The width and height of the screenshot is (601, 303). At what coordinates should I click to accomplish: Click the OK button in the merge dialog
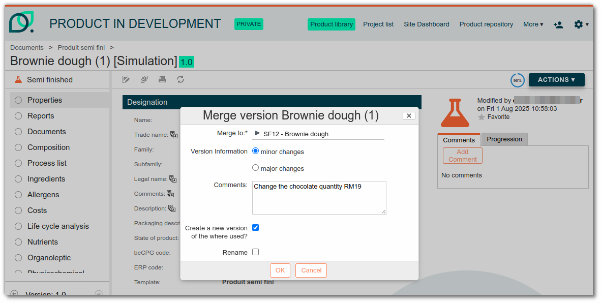[x=280, y=270]
